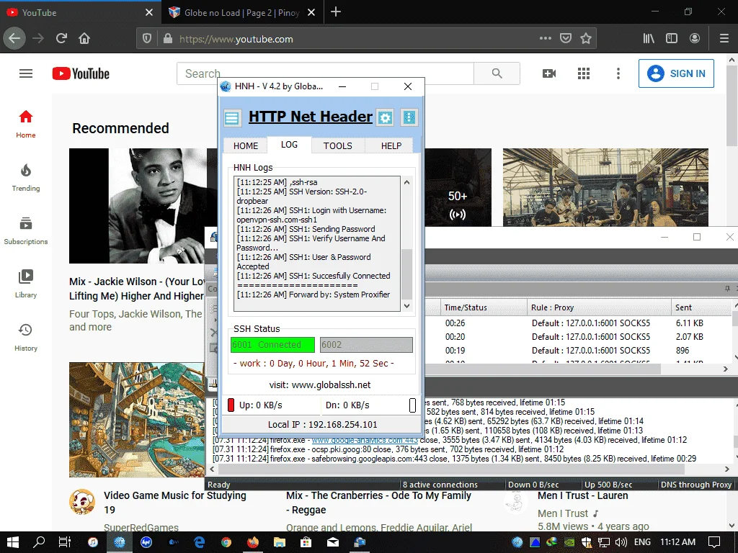Bookmark this page with star icon
This screenshot has height=553, width=738.
(x=585, y=38)
